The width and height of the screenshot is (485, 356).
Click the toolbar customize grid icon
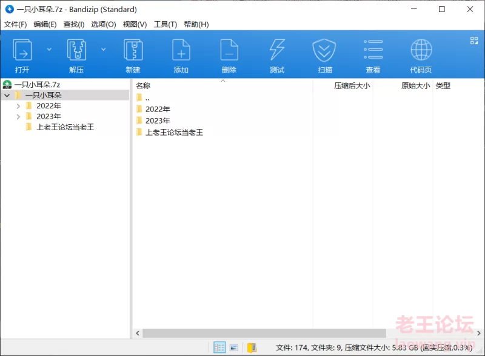(x=474, y=41)
